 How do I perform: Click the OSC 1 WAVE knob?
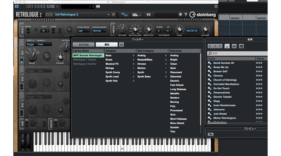pyautogui.click(x=32, y=56)
